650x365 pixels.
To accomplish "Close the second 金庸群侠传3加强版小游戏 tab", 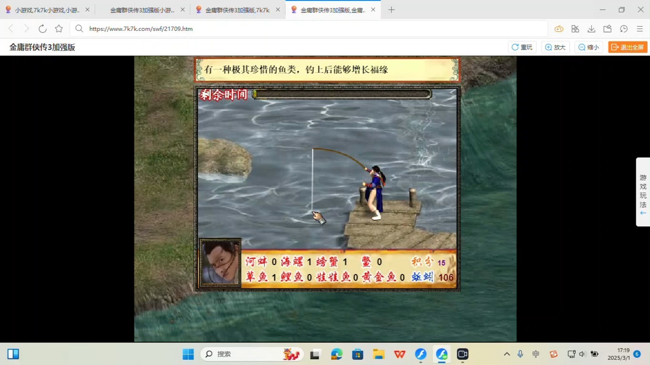I will pos(182,10).
